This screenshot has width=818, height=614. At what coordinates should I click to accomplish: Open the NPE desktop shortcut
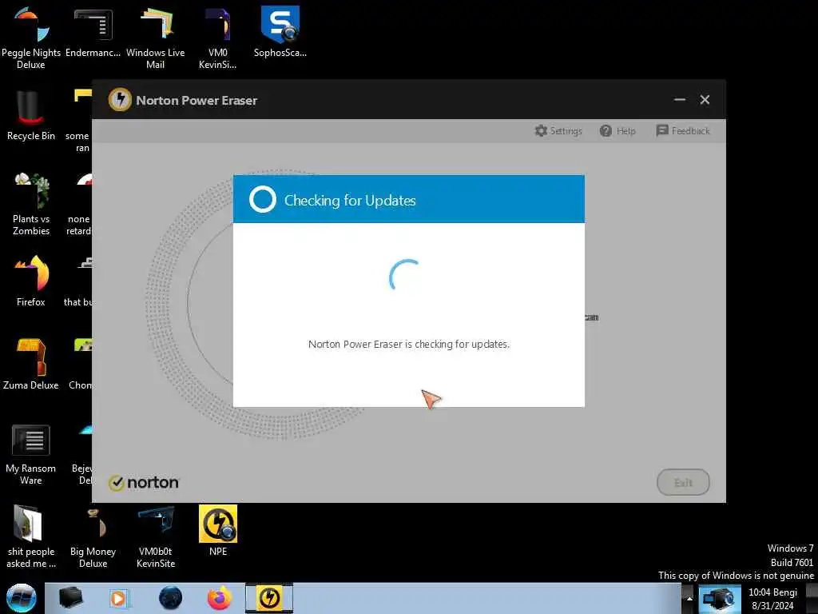tap(217, 531)
